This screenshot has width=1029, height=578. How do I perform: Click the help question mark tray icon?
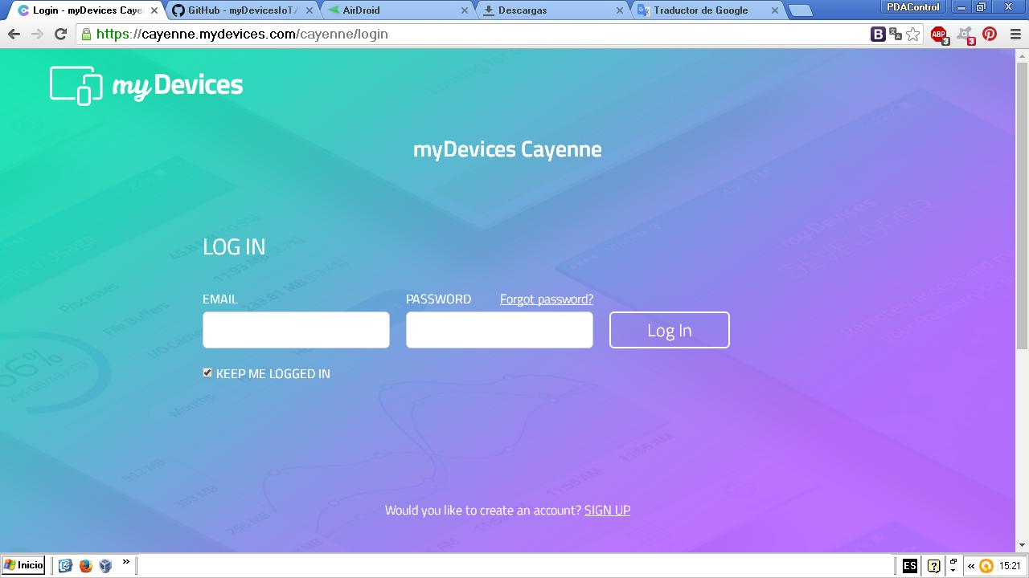click(x=933, y=566)
